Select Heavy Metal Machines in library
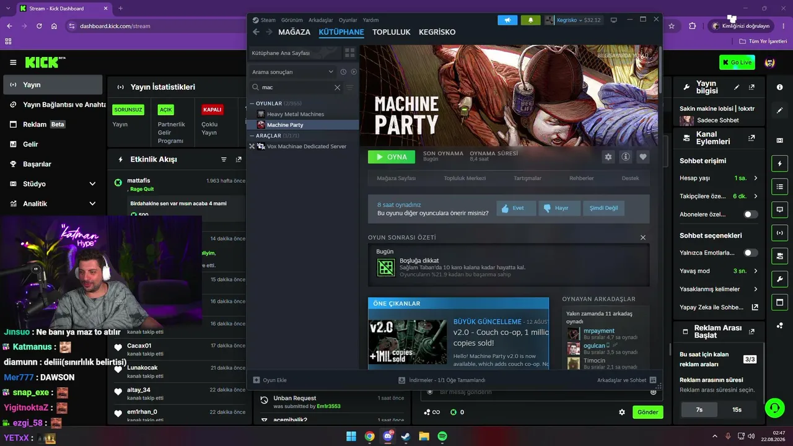 [x=296, y=114]
